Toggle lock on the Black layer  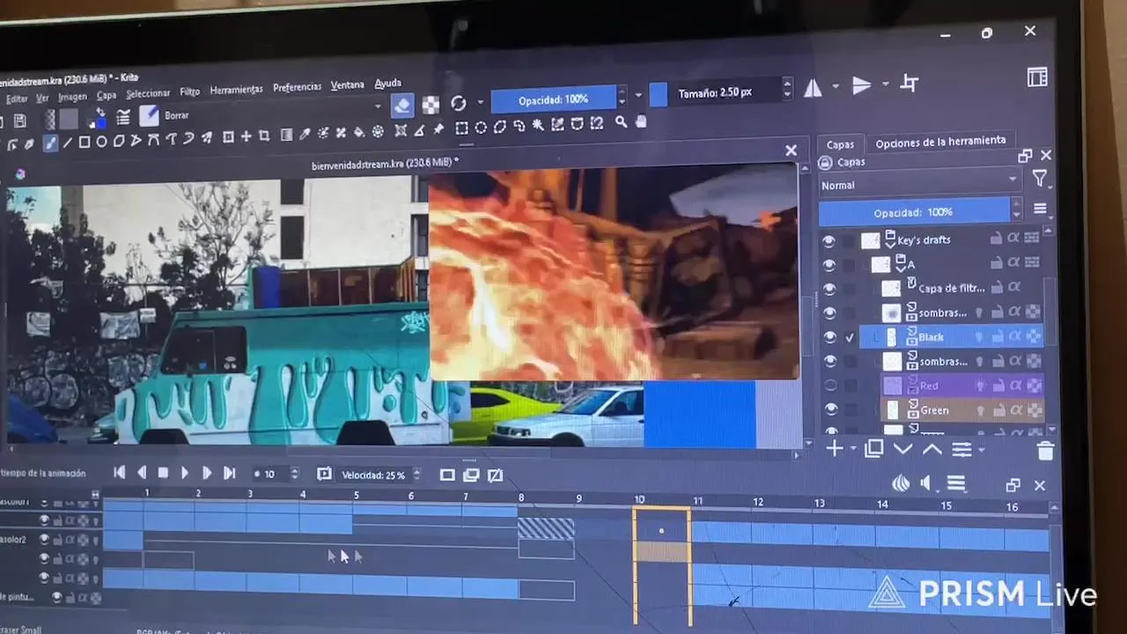[997, 336]
